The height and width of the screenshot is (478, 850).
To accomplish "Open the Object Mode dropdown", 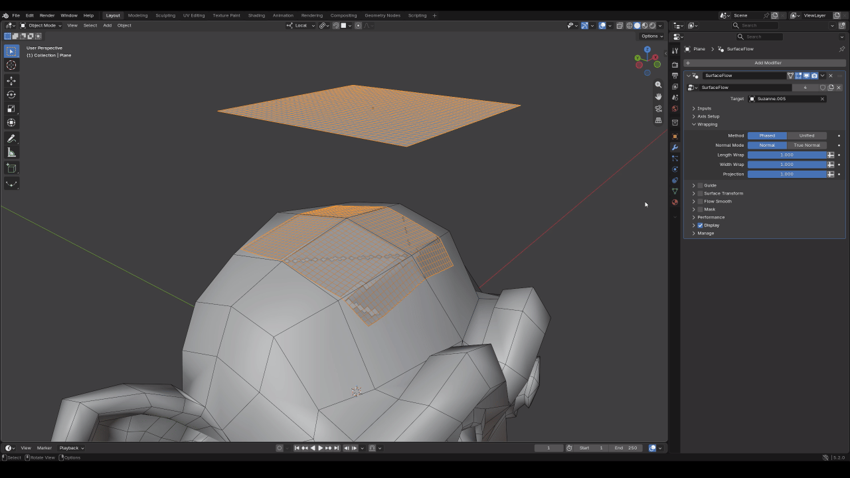I will tap(41, 25).
